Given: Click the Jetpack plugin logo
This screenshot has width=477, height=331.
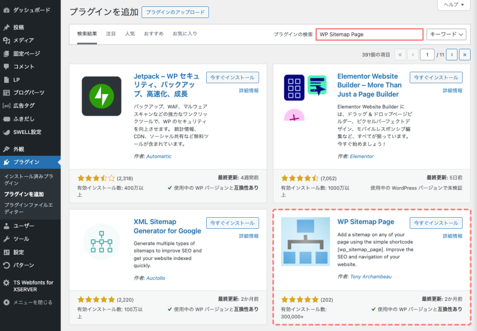Looking at the screenshot, I should pyautogui.click(x=101, y=96).
